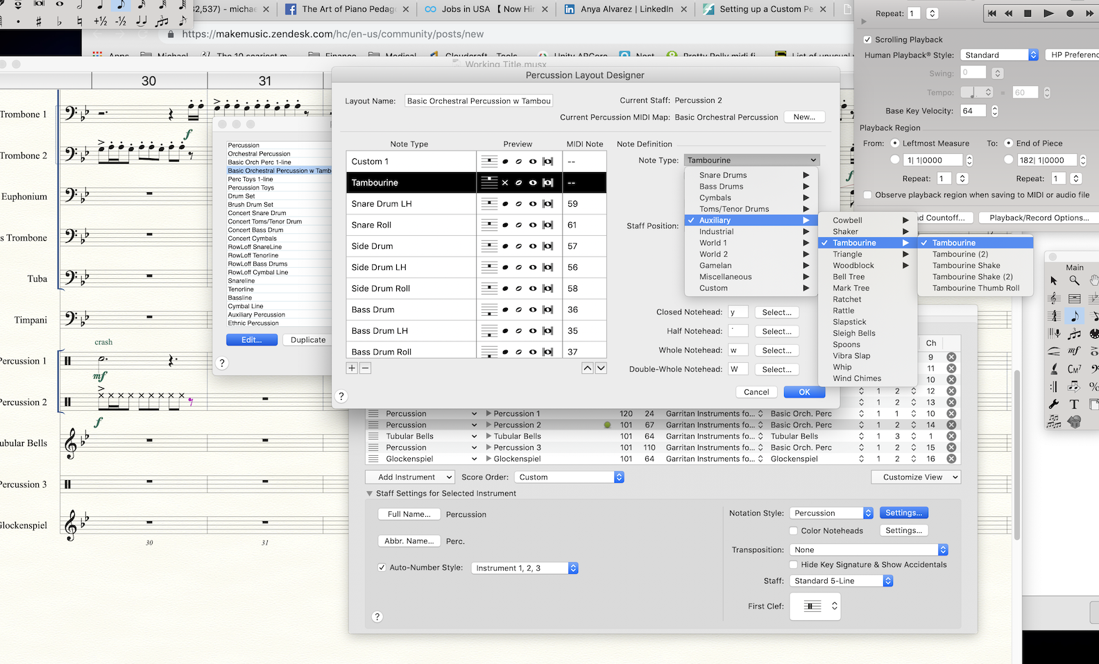Select the Text tool T icon
This screenshot has width=1099, height=664.
(x=1074, y=404)
